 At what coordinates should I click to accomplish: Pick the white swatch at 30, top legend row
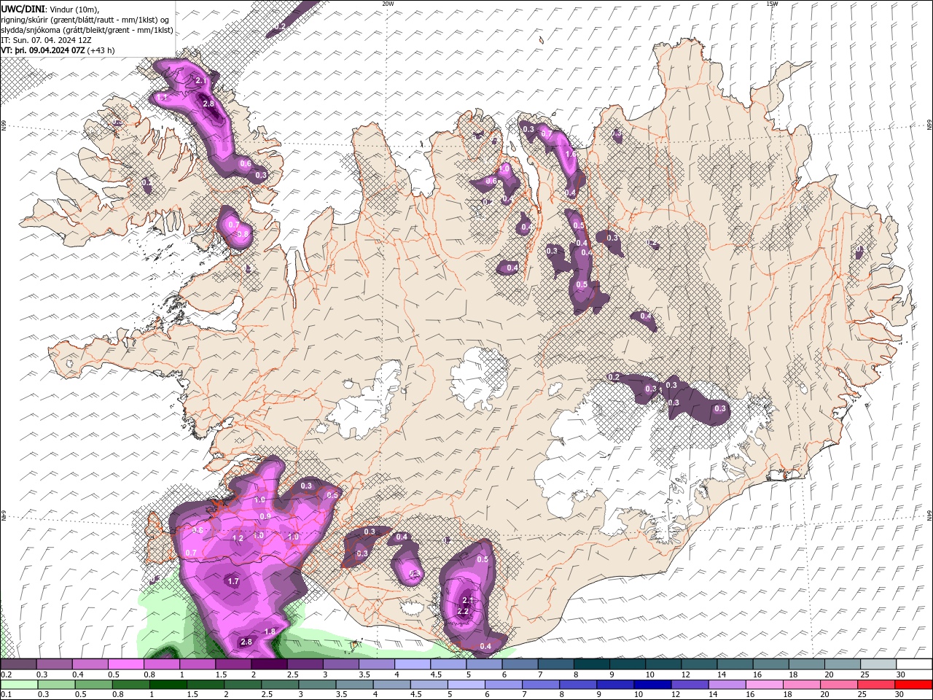point(914,664)
